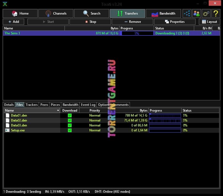This screenshot has height=196, width=223.
Task: Toggle download checkbox for Data03.dxn
Action: coord(70,125)
